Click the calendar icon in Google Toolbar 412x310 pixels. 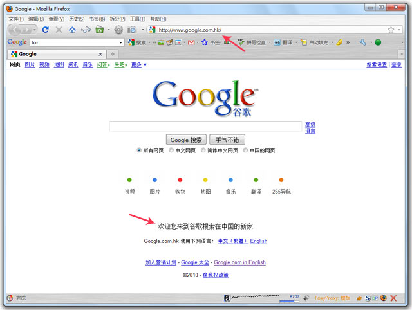click(178, 42)
